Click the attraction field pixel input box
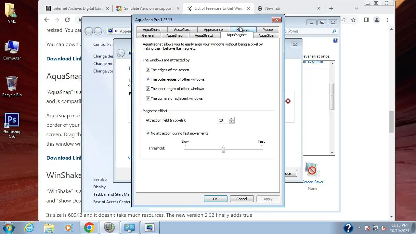Screen dimensions: 416x234 click(223, 120)
